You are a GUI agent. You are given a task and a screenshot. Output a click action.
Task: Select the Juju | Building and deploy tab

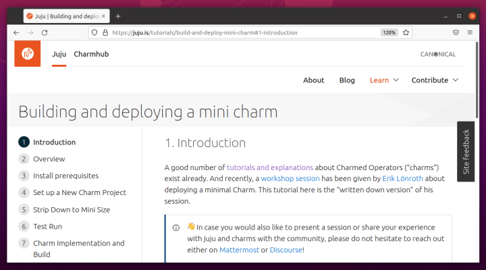coord(66,16)
